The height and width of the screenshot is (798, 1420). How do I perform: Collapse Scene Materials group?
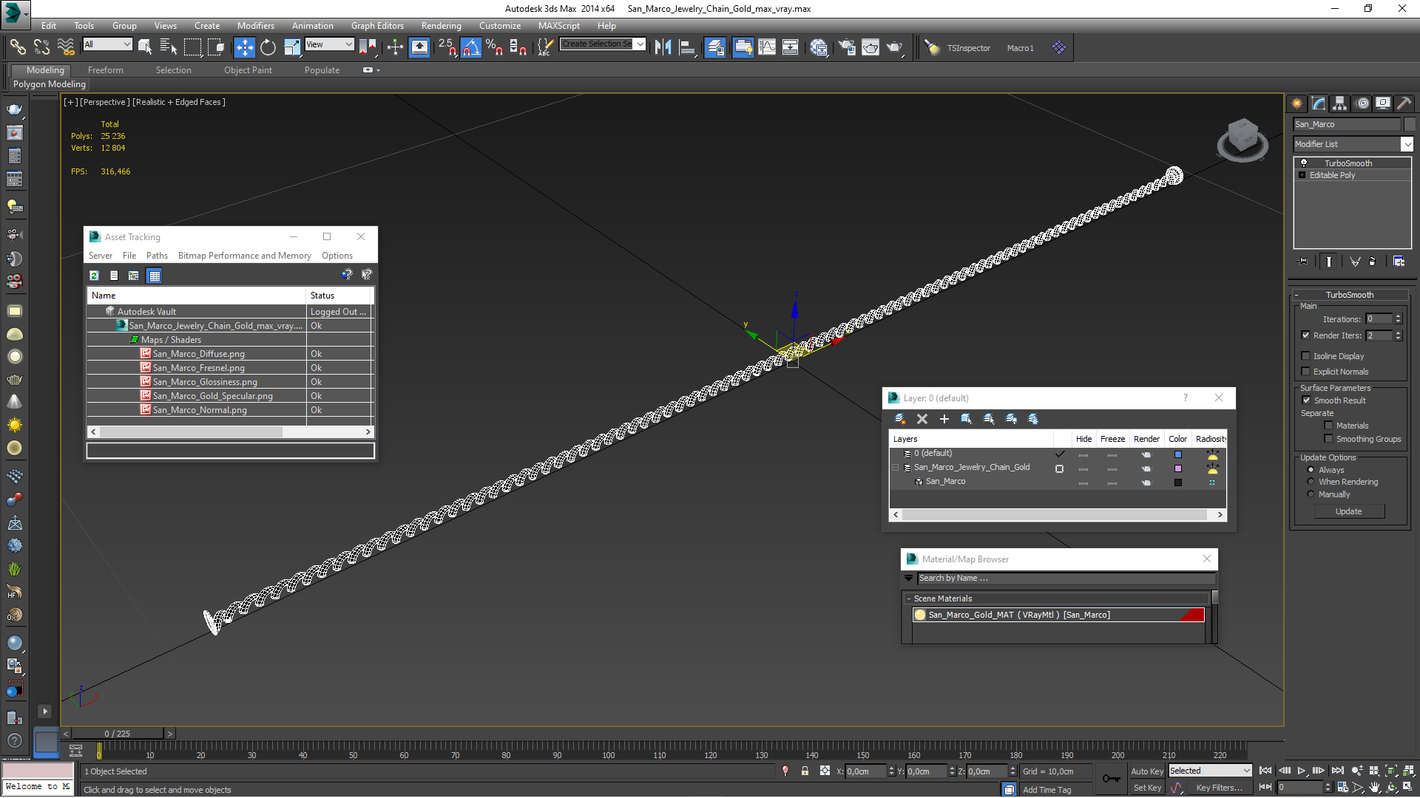click(909, 598)
